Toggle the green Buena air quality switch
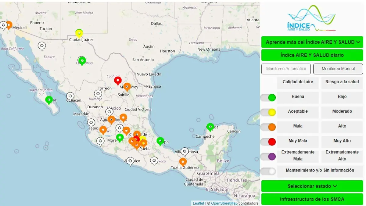 [268, 98]
